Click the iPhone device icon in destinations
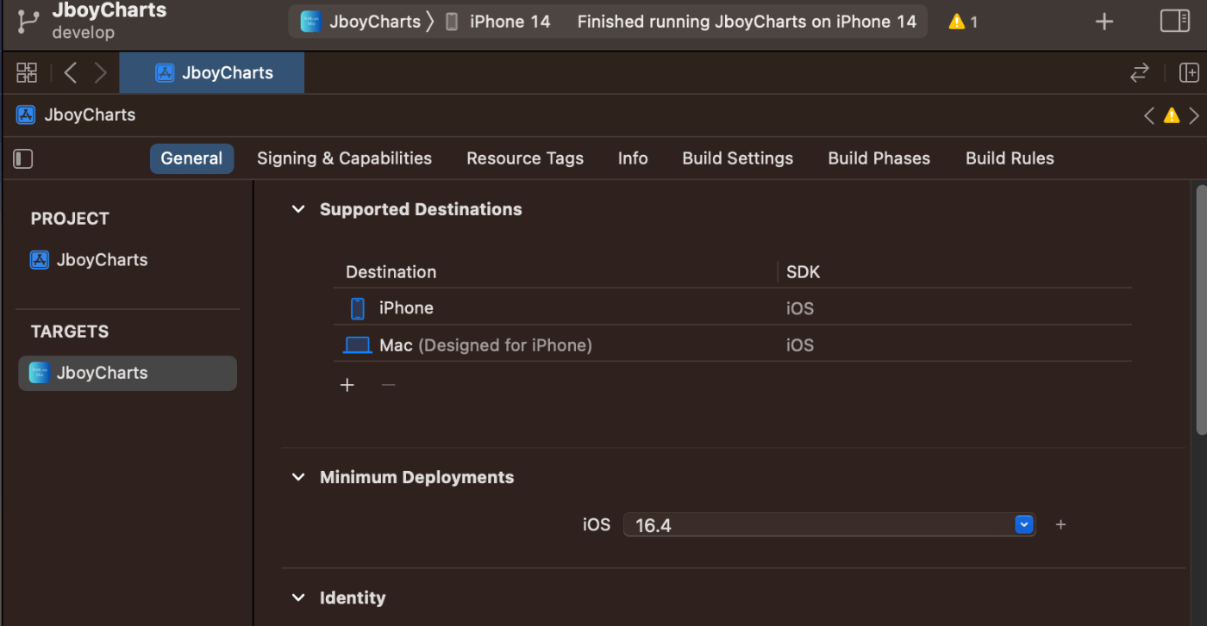 358,308
